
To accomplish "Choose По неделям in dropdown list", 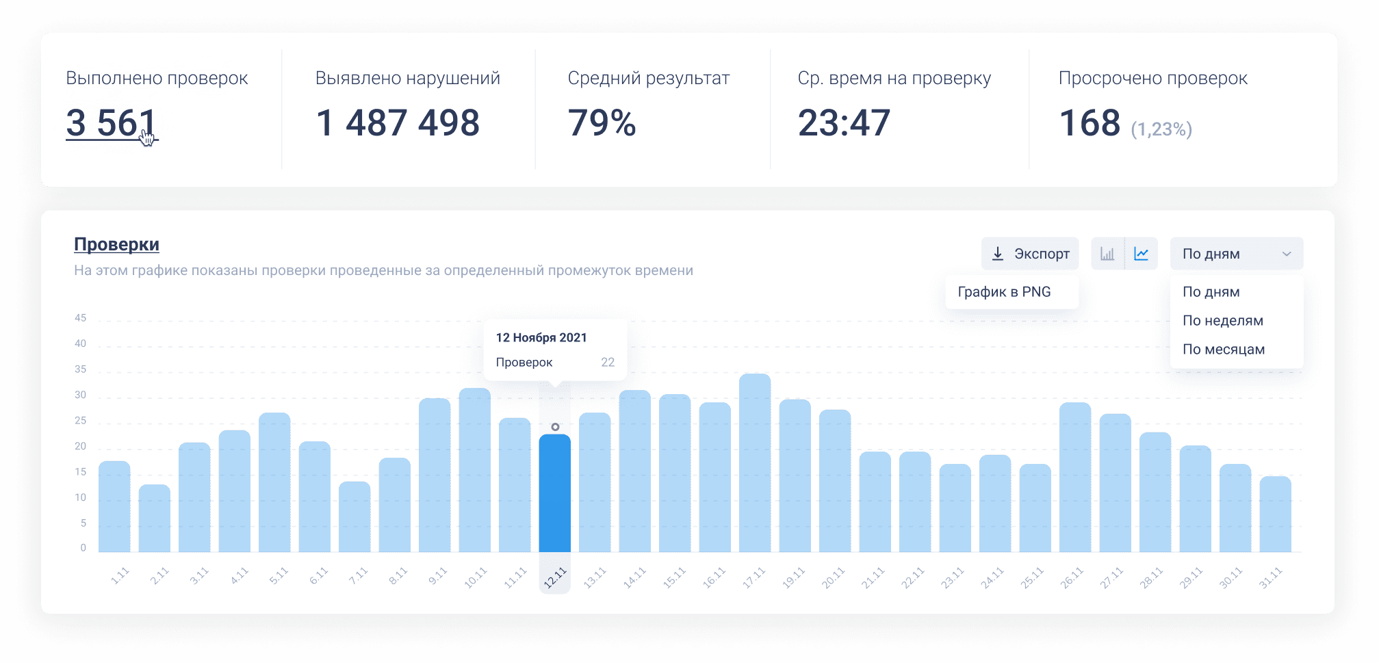I will coord(1222,321).
